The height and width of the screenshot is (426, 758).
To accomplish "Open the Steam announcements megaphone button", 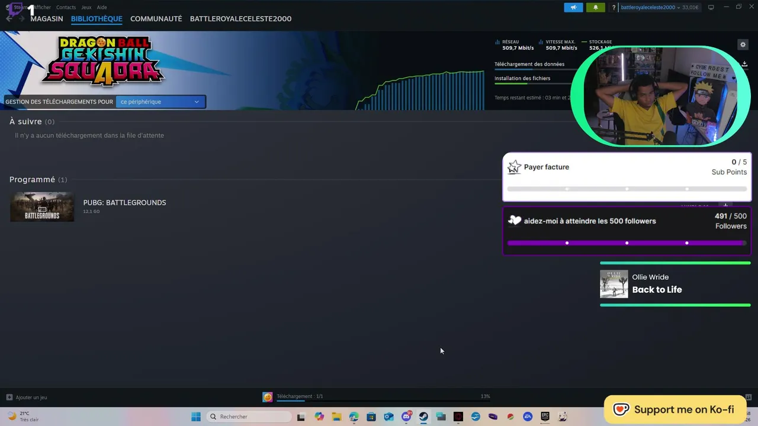I will point(573,7).
